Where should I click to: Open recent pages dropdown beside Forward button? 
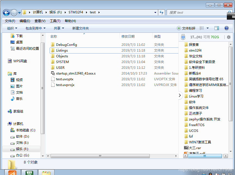click(x=20, y=13)
